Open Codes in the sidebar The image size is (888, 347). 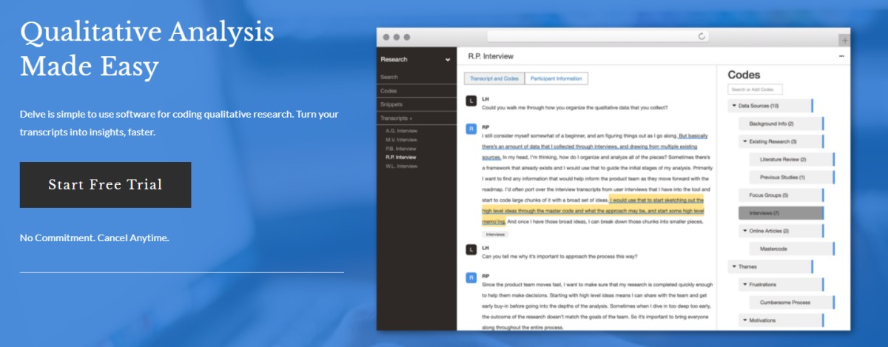pyautogui.click(x=388, y=91)
